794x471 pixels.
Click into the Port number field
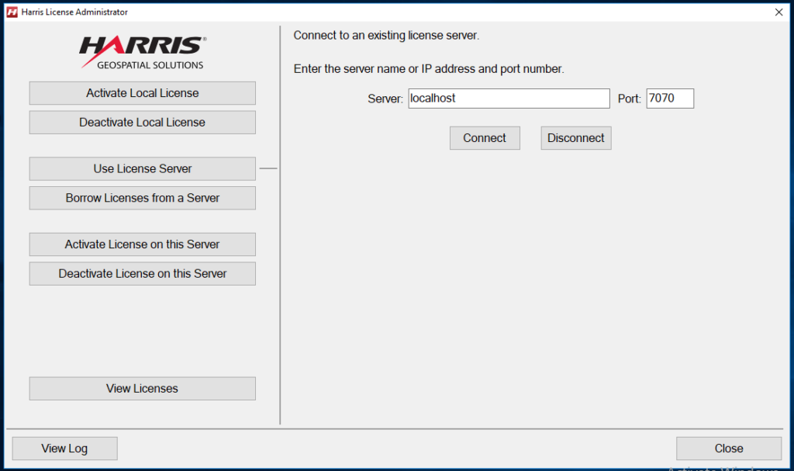tap(670, 99)
